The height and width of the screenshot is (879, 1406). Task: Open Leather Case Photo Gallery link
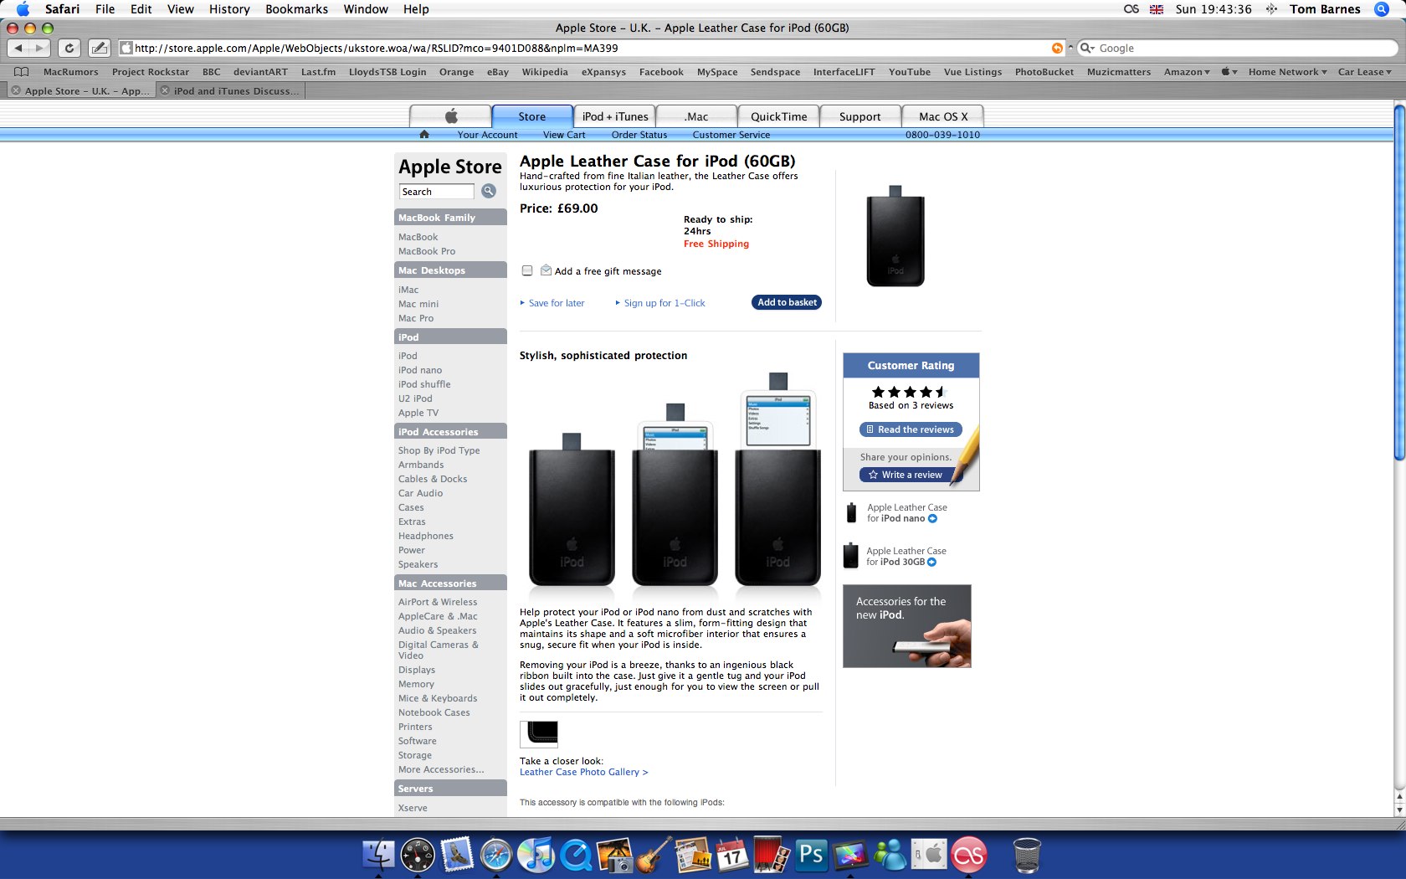(583, 772)
